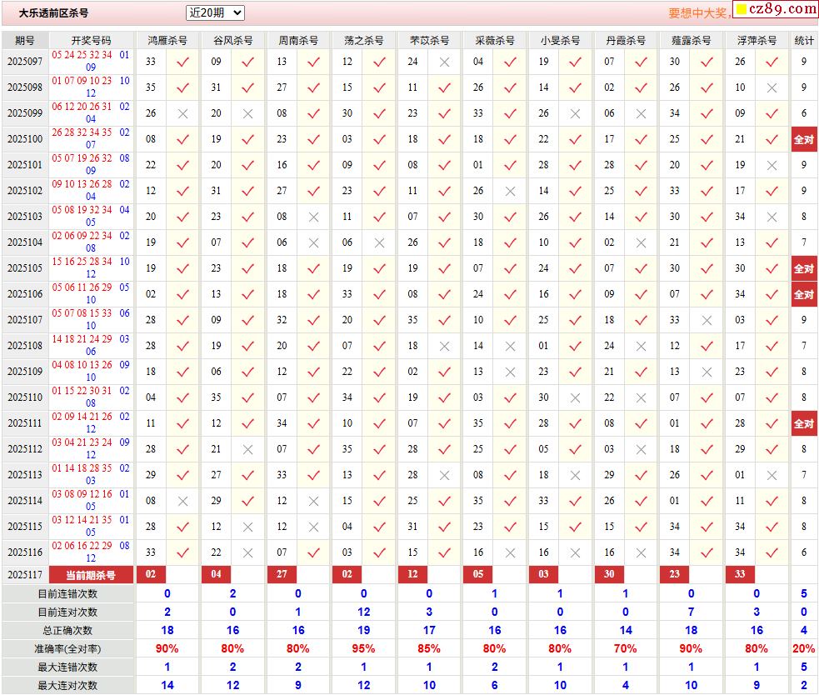Select the period number 2025105 cell
The height and width of the screenshot is (695, 819).
tap(25, 268)
